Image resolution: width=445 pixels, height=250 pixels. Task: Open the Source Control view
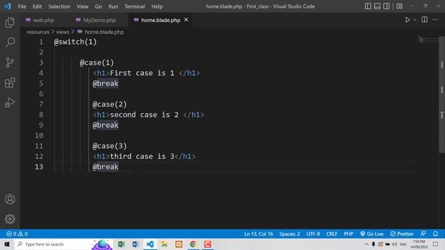tap(10, 62)
